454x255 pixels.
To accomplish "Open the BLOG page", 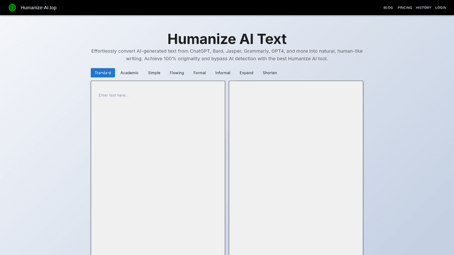I will pyautogui.click(x=388, y=8).
